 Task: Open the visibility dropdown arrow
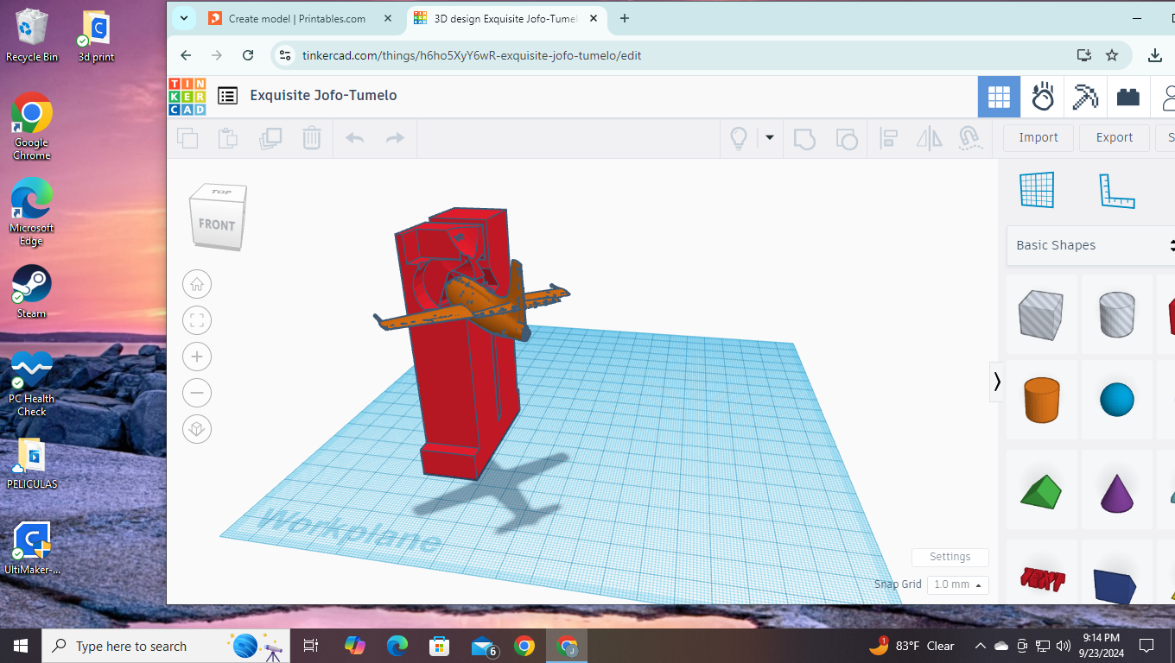769,138
